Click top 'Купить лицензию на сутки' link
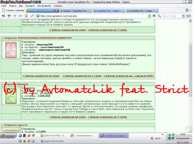Screen dimensions: 195x144 67,30
